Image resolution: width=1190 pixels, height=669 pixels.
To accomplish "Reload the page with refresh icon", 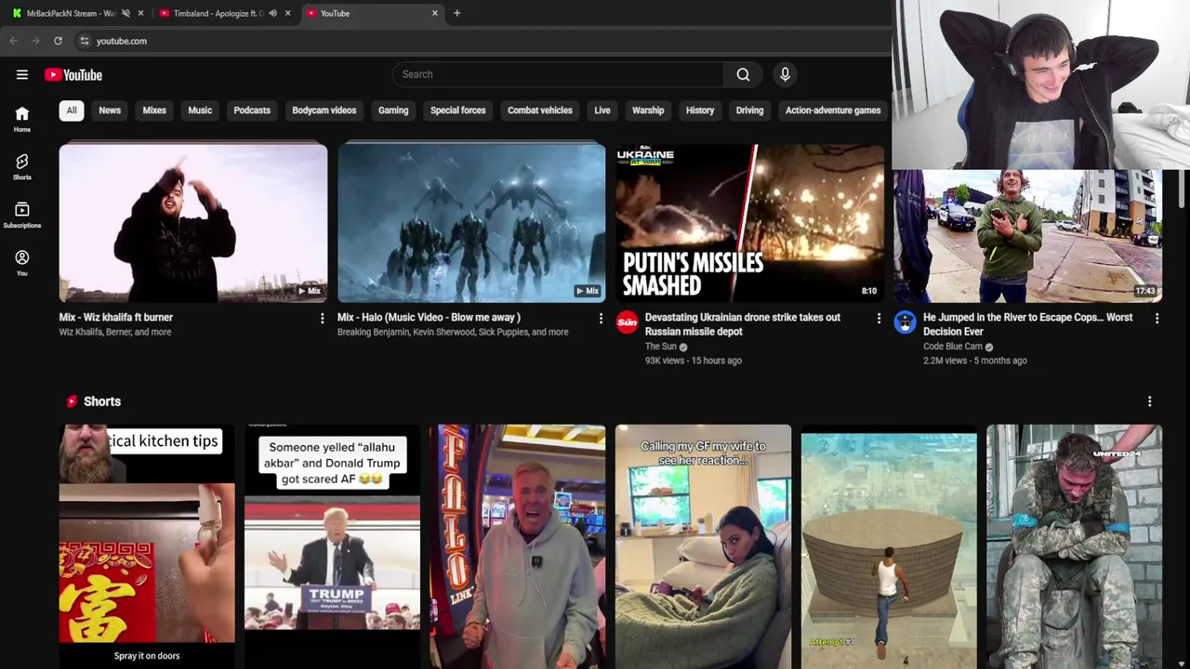I will [x=58, y=41].
